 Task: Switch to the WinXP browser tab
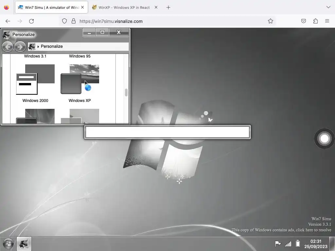click(124, 8)
